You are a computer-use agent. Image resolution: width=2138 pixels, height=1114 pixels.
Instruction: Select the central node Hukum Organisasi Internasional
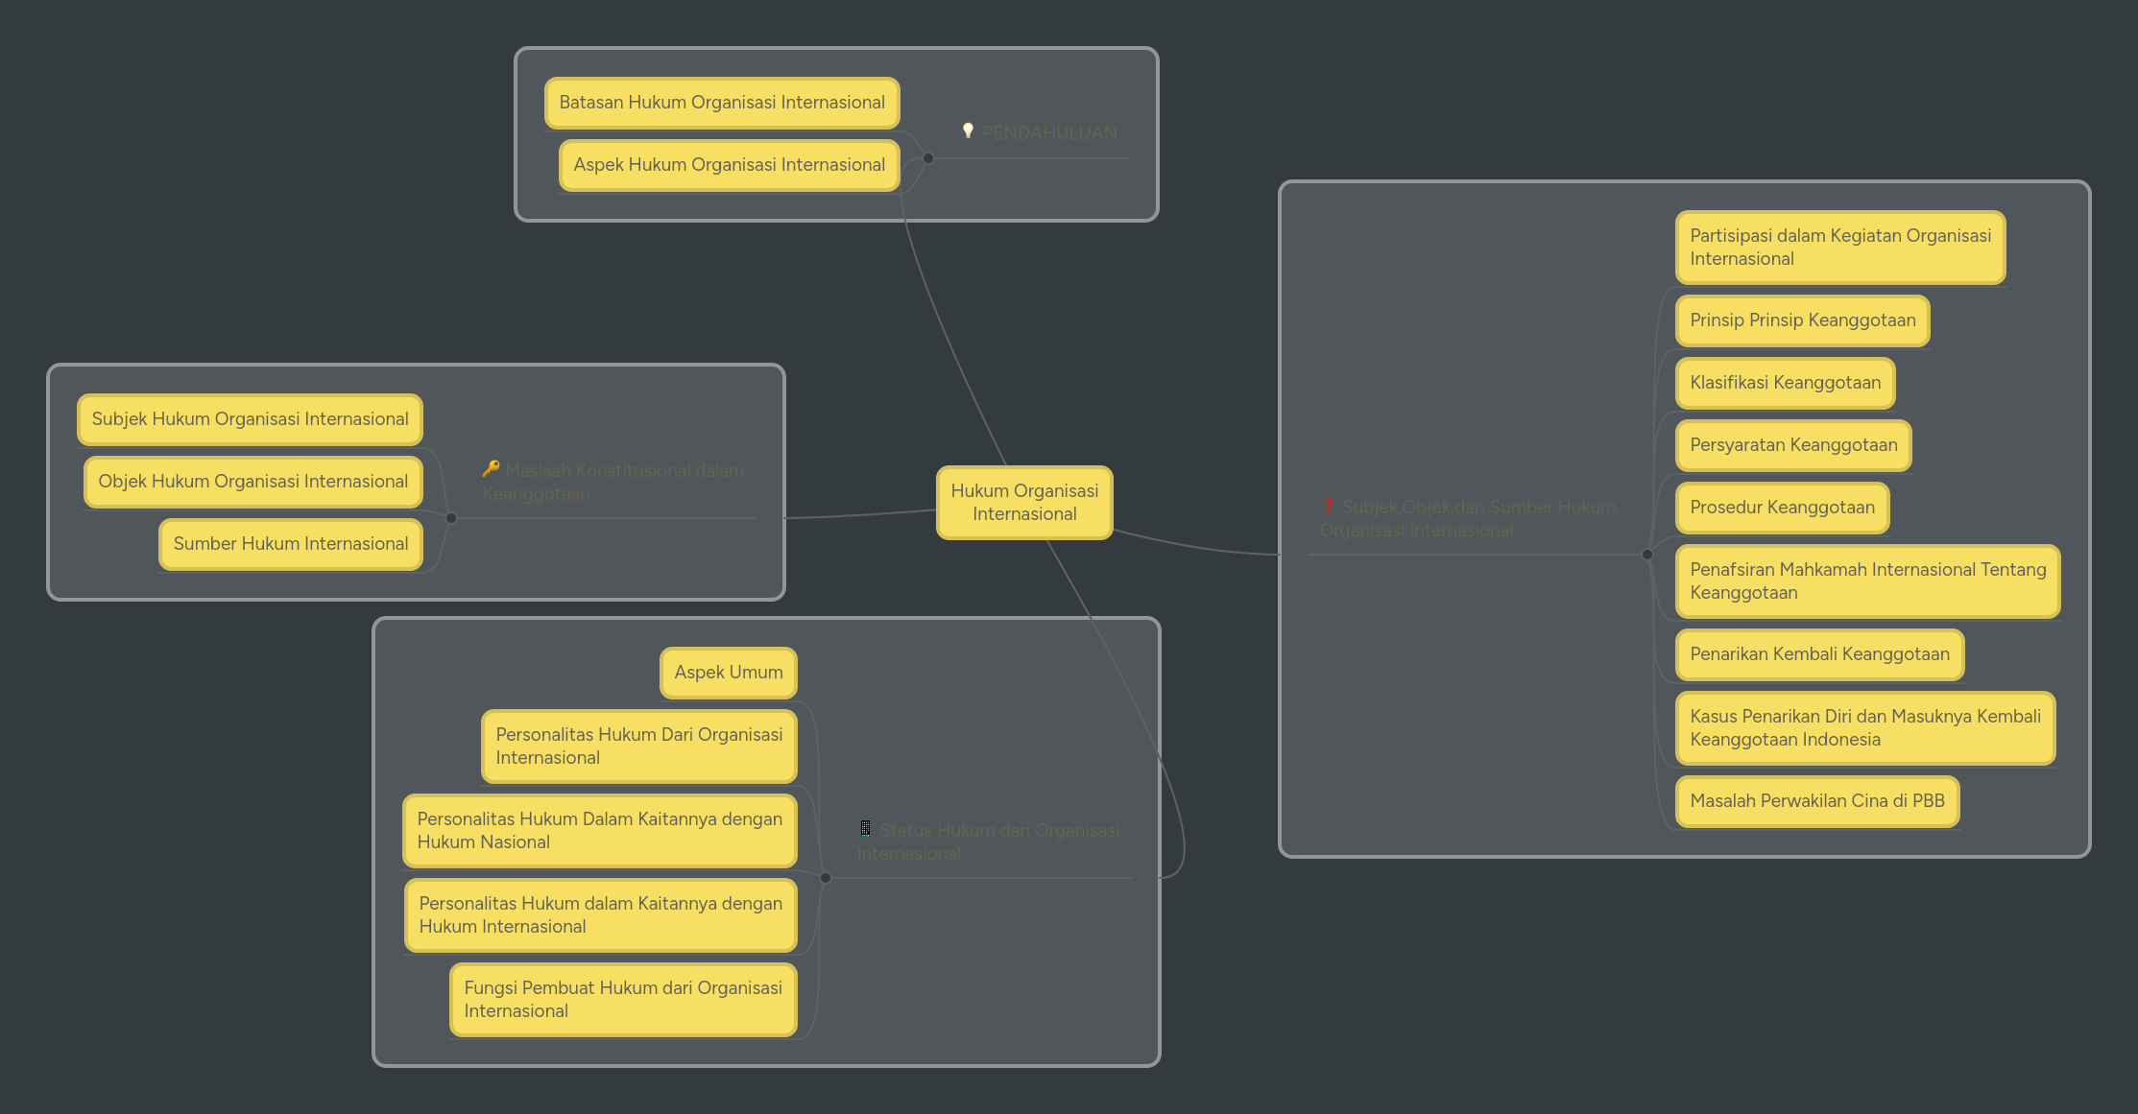pos(1023,502)
